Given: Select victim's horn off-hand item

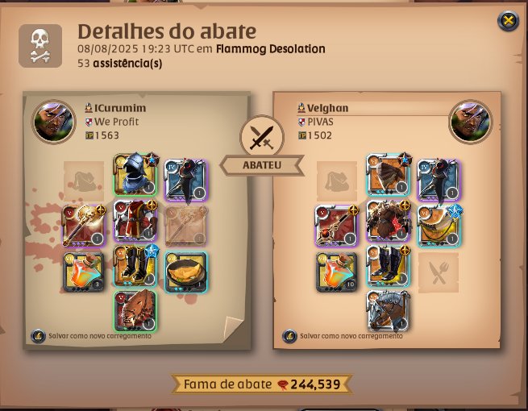Looking at the screenshot, I should coord(439,226).
